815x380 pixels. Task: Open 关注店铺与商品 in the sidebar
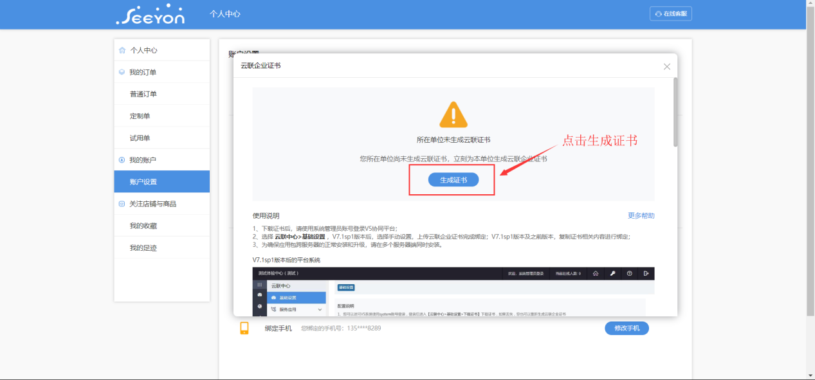point(162,204)
